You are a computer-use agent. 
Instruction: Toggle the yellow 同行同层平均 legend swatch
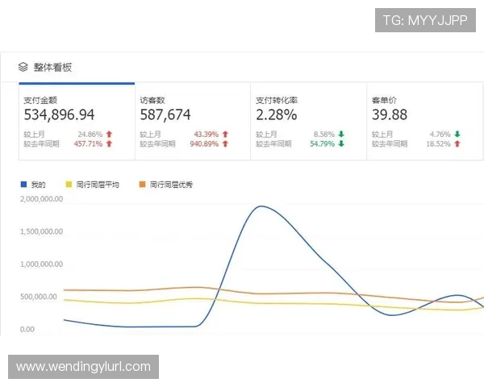pyautogui.click(x=69, y=185)
